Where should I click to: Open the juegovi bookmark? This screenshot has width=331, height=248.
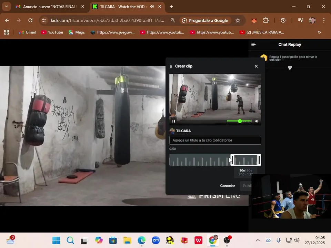coord(112,32)
